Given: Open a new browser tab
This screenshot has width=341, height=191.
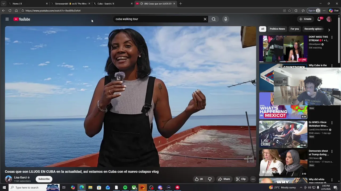Looking at the screenshot, I should tap(181, 3).
